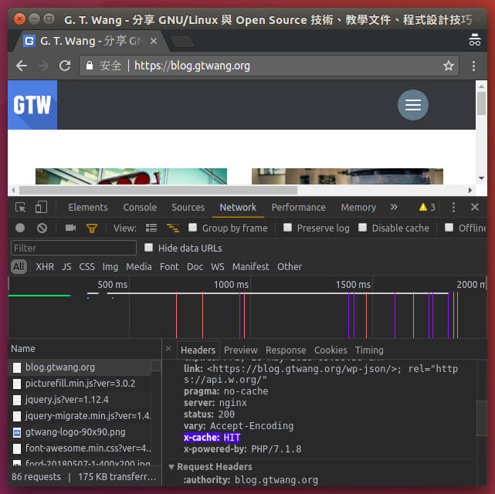Enable the Disable cache checkbox
The width and height of the screenshot is (495, 494).
tap(362, 228)
